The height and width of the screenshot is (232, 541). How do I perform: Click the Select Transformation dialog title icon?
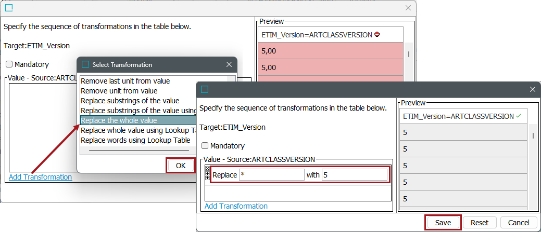click(x=86, y=65)
